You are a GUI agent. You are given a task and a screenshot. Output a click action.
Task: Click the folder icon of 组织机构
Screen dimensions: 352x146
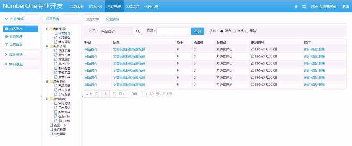(x=52, y=29)
